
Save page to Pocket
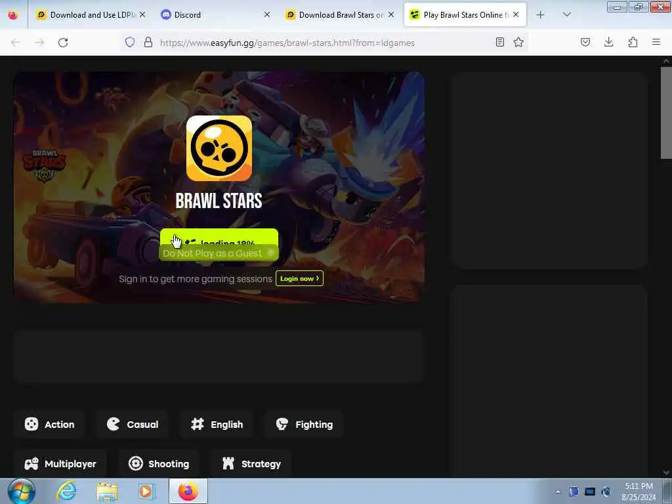(x=585, y=42)
